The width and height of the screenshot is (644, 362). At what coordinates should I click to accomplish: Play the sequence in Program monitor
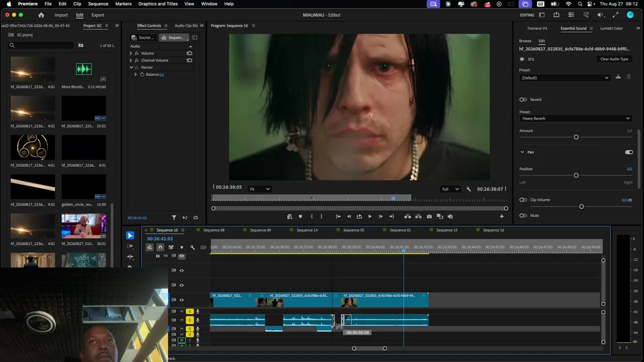370,217
